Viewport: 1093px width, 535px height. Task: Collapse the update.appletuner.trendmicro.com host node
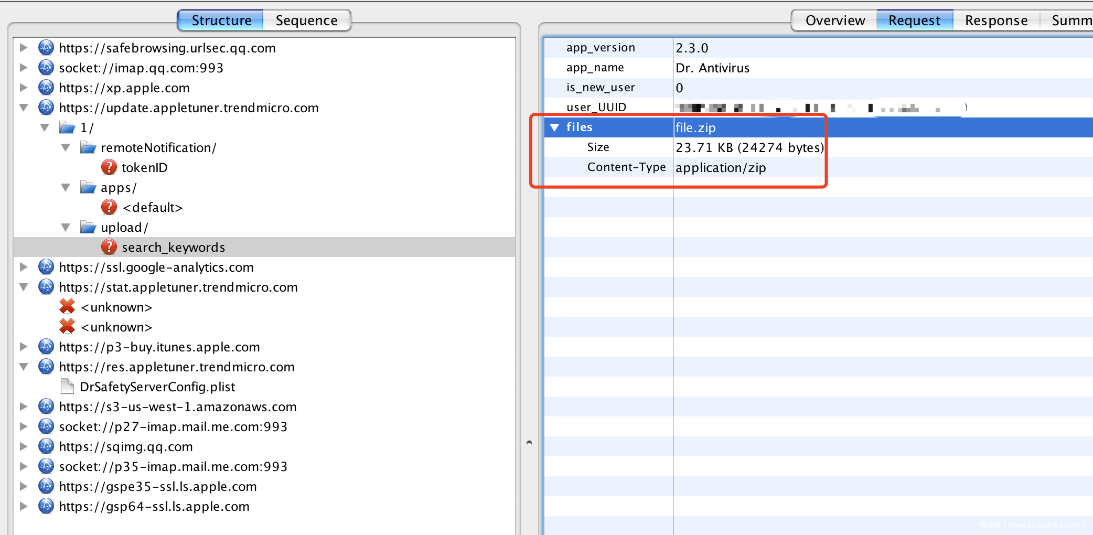(24, 108)
